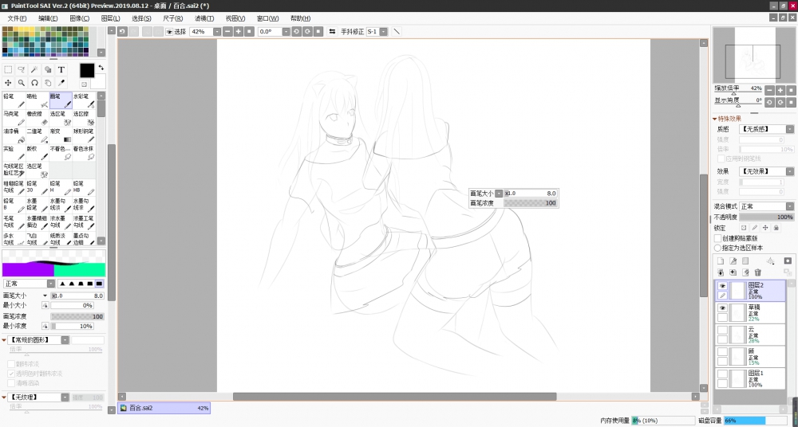Flip canvas horizontally with arrows icon

(332, 32)
